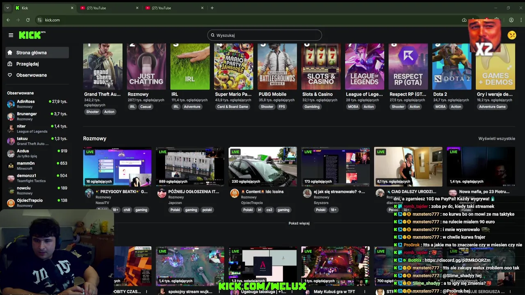Image resolution: width=525 pixels, height=295 pixels.
Task: Open takuu followed channel
Action: pos(37,141)
